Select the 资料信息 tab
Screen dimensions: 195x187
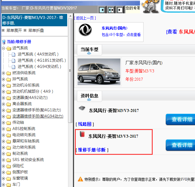tap(89, 96)
